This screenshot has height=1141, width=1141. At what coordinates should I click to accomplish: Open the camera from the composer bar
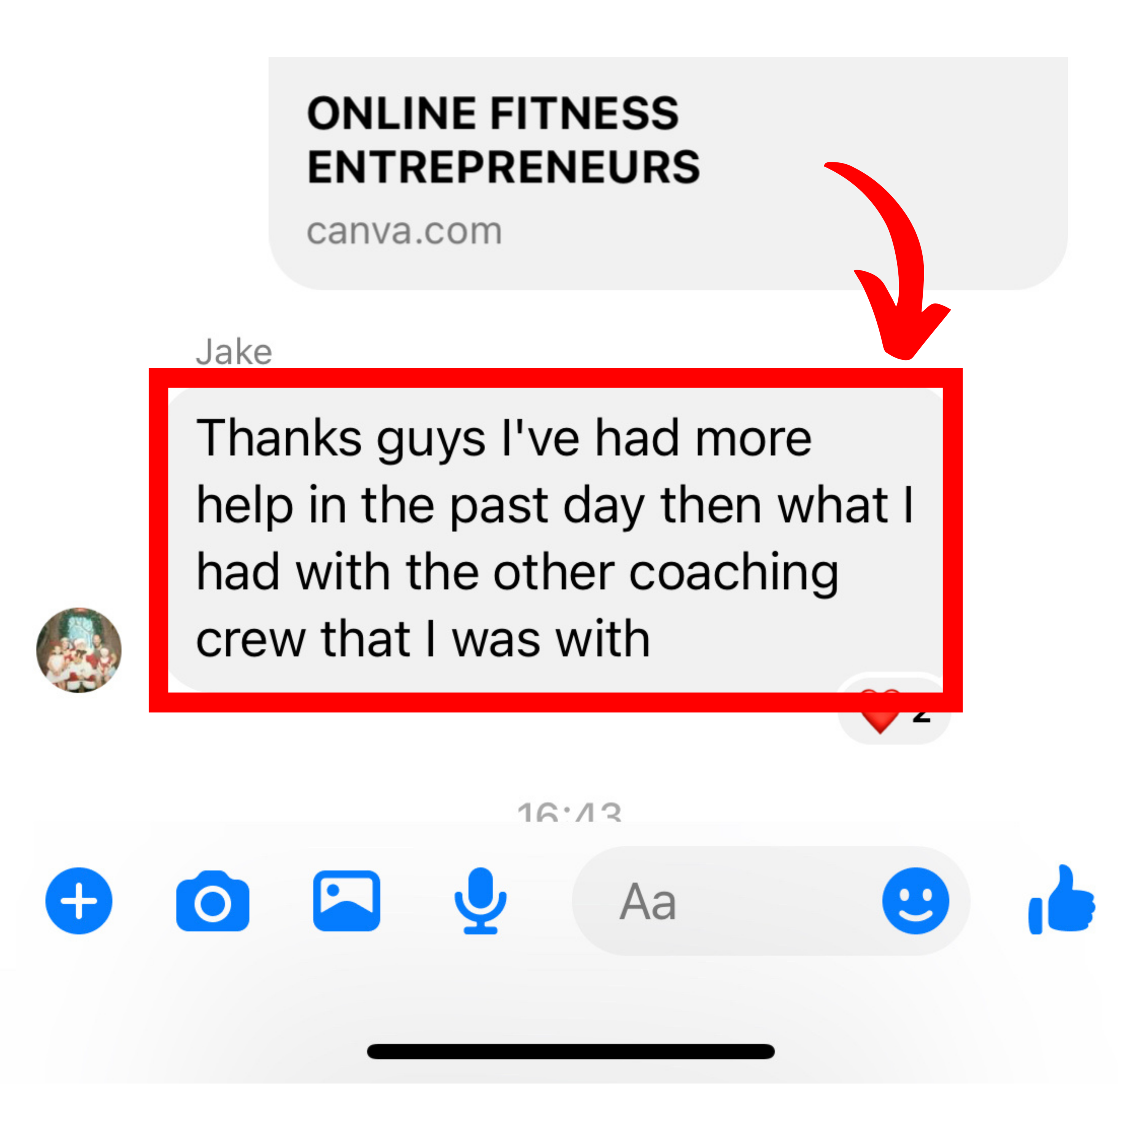click(x=213, y=901)
